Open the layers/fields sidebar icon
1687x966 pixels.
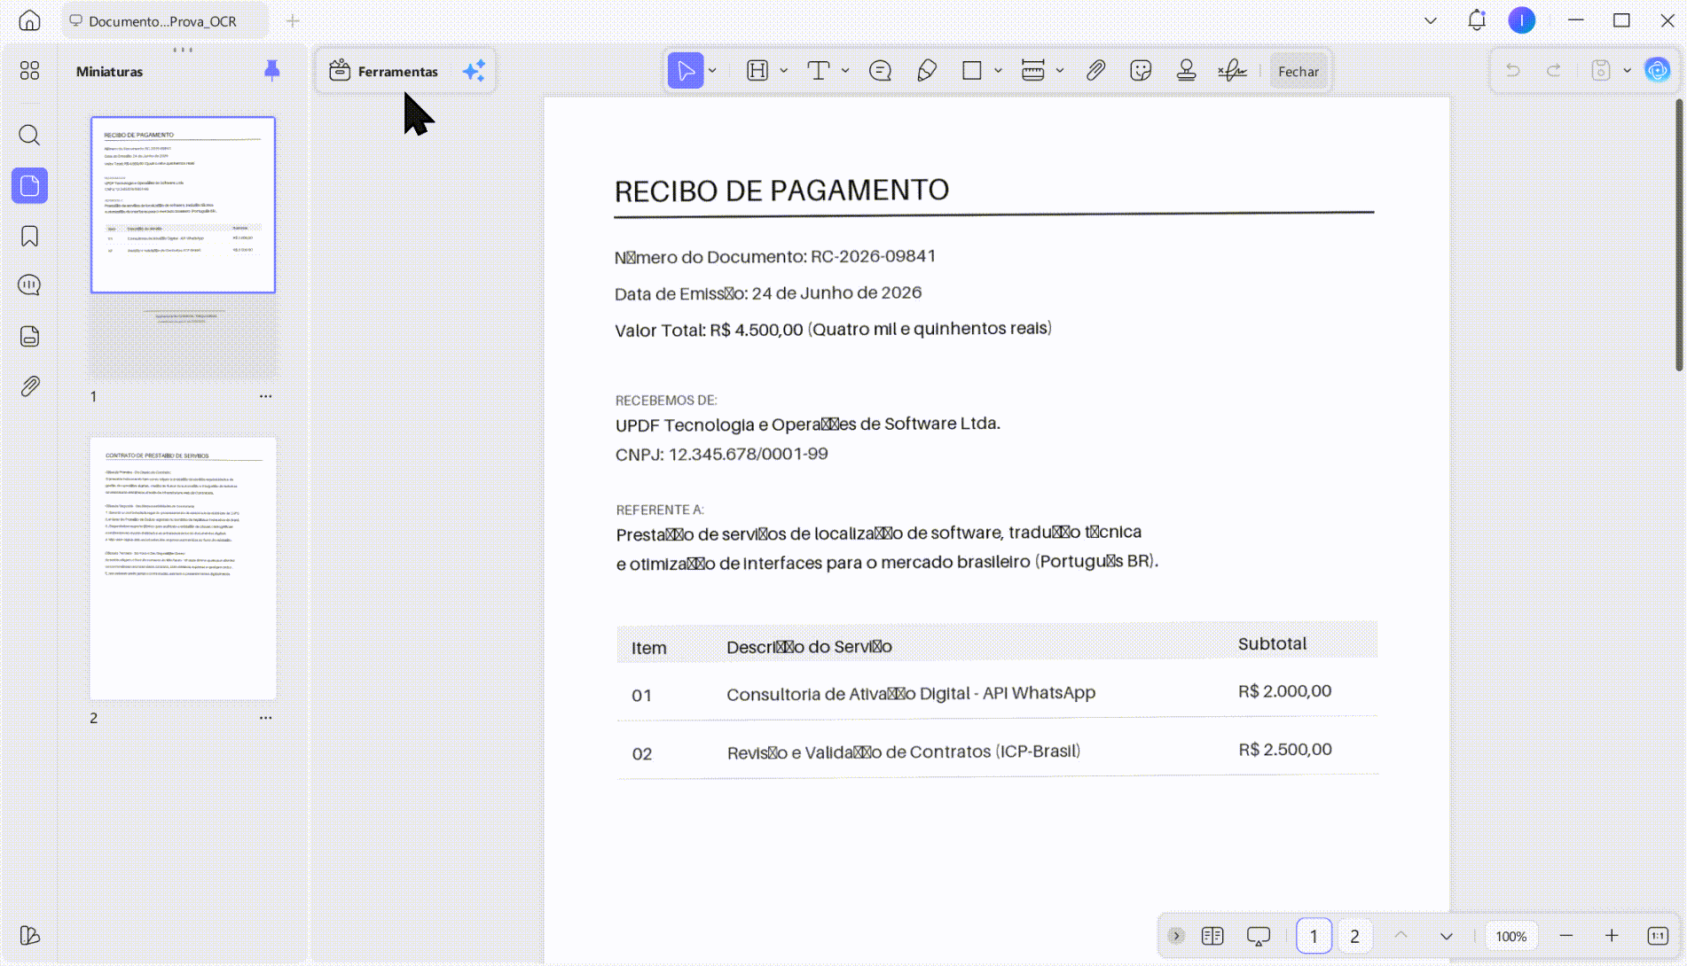(29, 336)
